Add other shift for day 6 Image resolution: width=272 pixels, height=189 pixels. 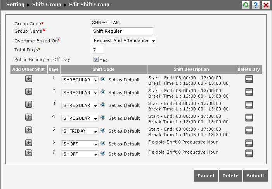click(29, 143)
